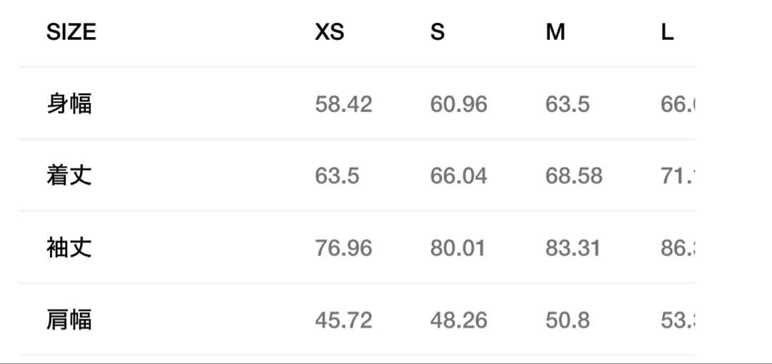
Task: Select the M size 身幅 value 63.5
Action: pos(568,104)
